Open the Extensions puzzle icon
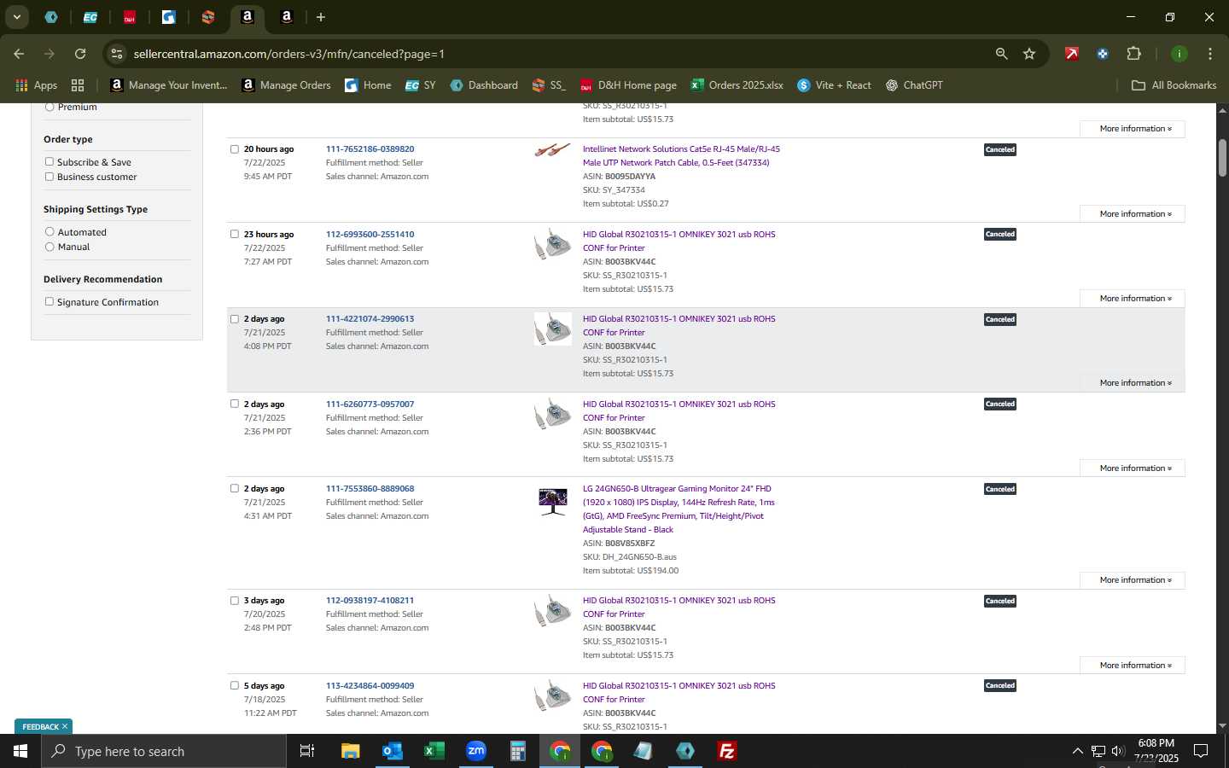Screen dimensions: 1229x768 (x=1133, y=54)
